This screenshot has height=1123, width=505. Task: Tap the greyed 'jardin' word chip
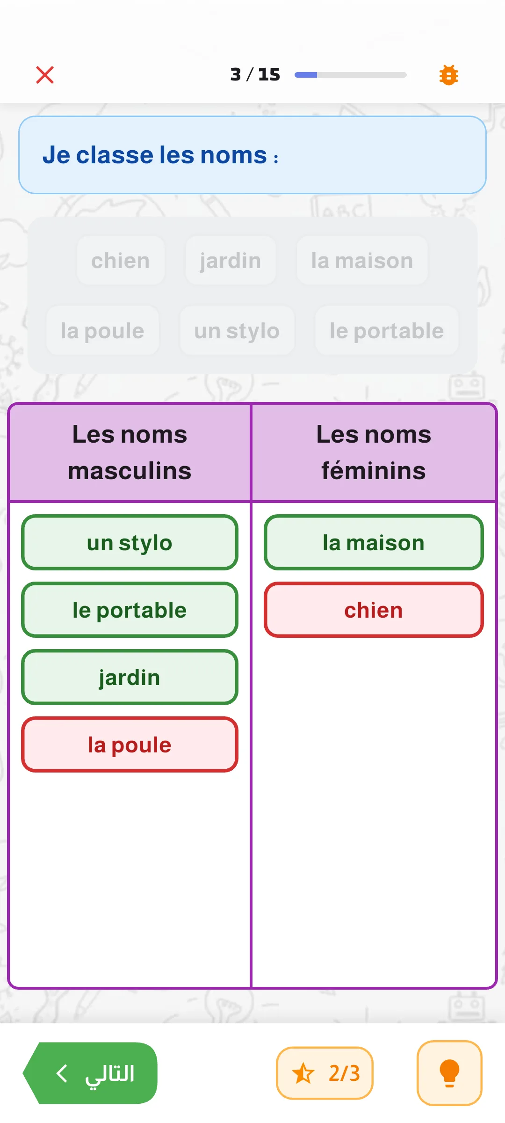pos(231,261)
